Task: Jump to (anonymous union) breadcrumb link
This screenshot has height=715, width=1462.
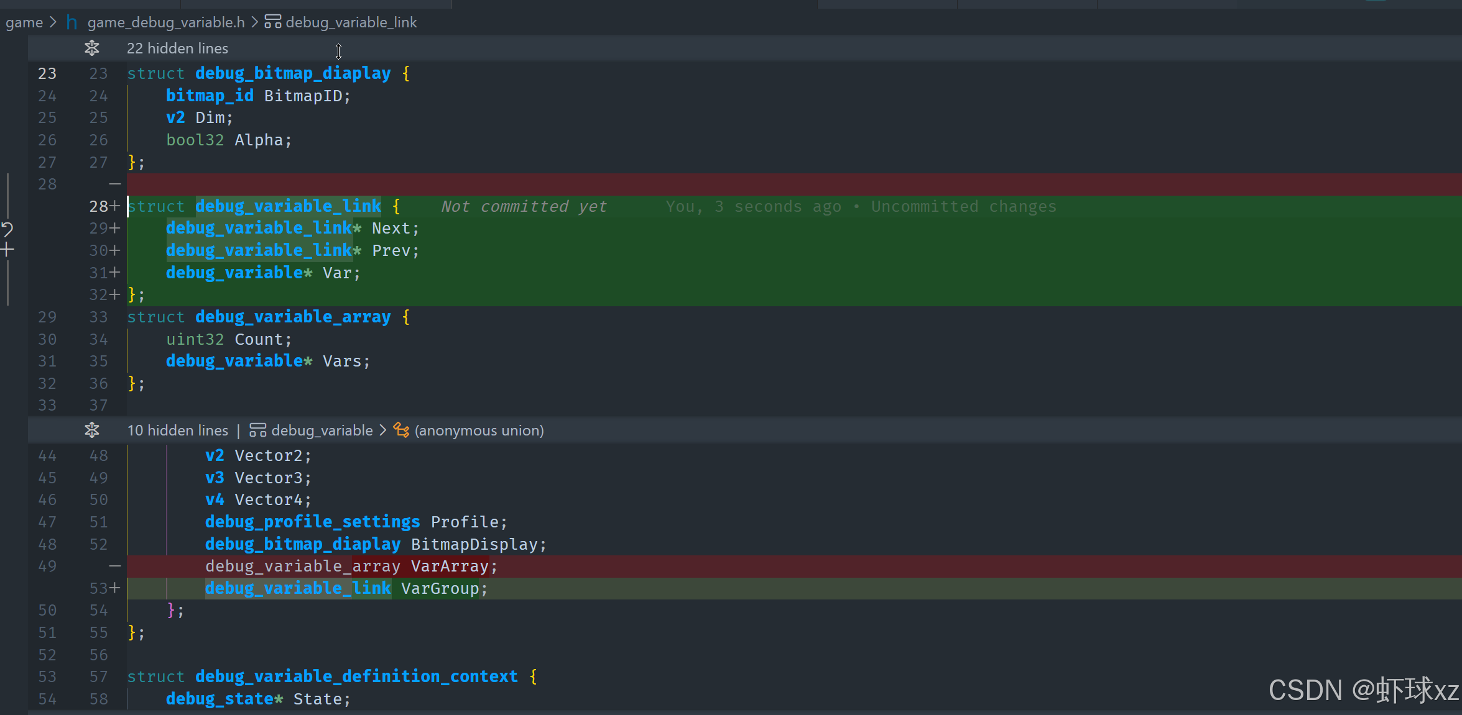Action: click(x=479, y=430)
